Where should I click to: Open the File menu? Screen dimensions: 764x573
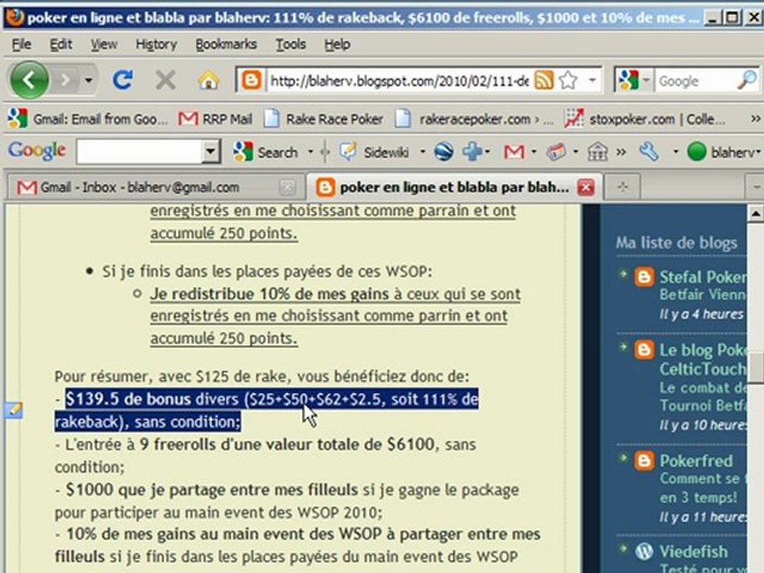21,45
